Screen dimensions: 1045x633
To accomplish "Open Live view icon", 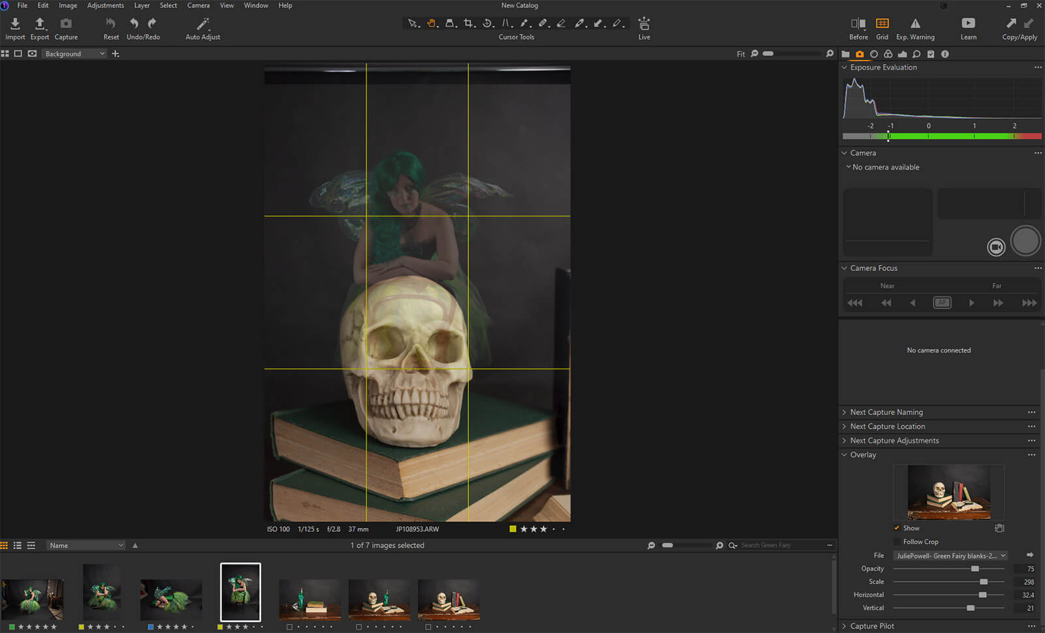I will point(644,24).
